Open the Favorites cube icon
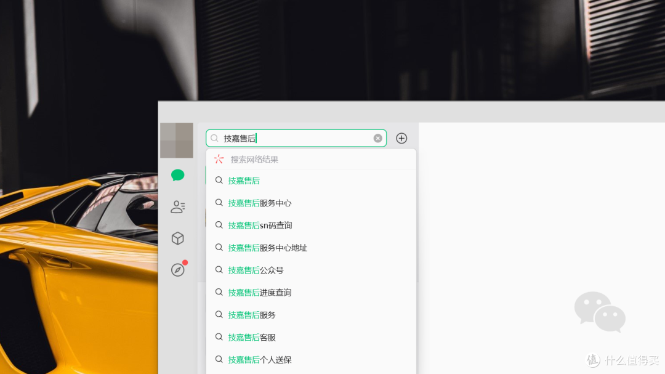Screen dimensions: 665x374 point(178,238)
